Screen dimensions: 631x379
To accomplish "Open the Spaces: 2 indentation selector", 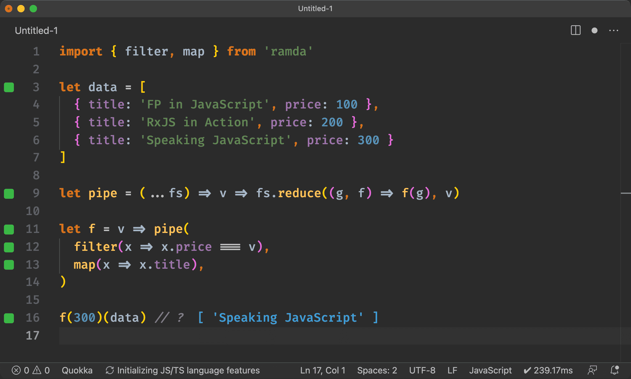I will point(377,370).
